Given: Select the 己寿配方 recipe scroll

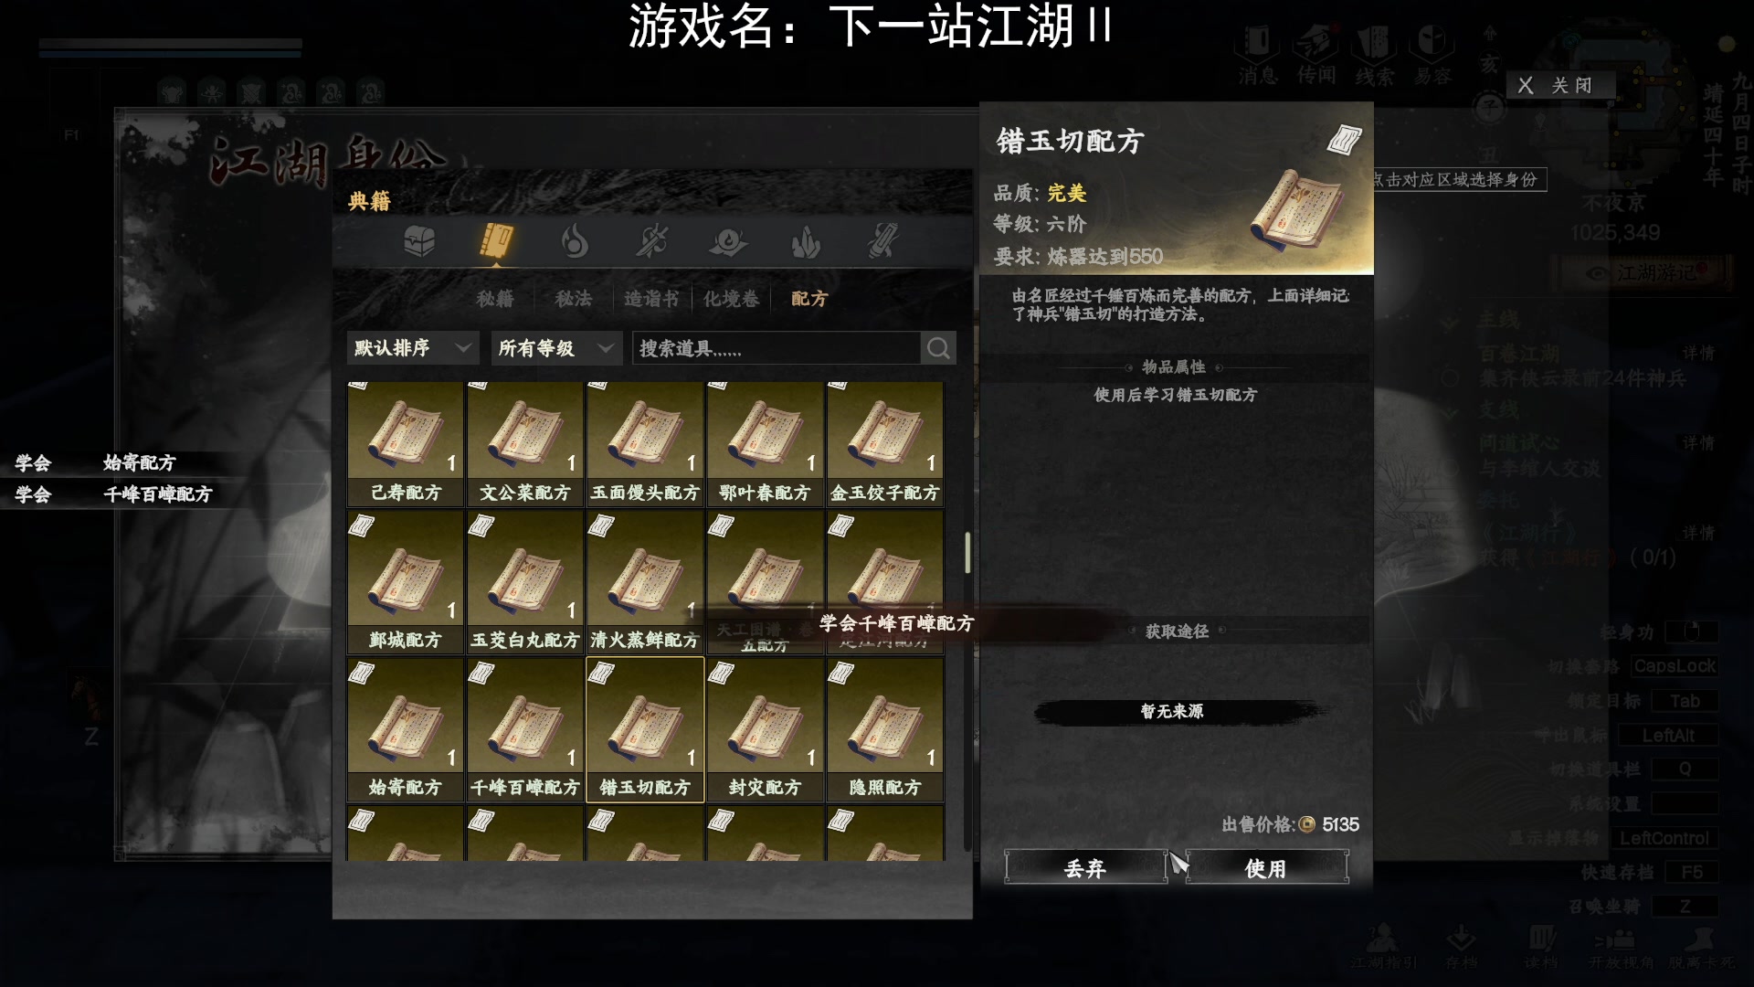Looking at the screenshot, I should point(406,444).
